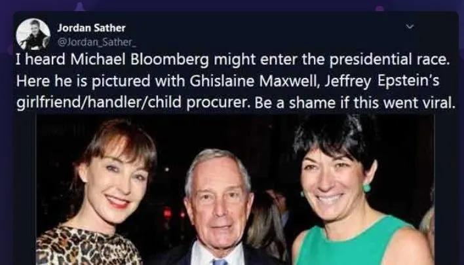Click the phrase "Jeffrey Epstein's" in the tweet
The height and width of the screenshot is (265, 464).
coord(381,81)
